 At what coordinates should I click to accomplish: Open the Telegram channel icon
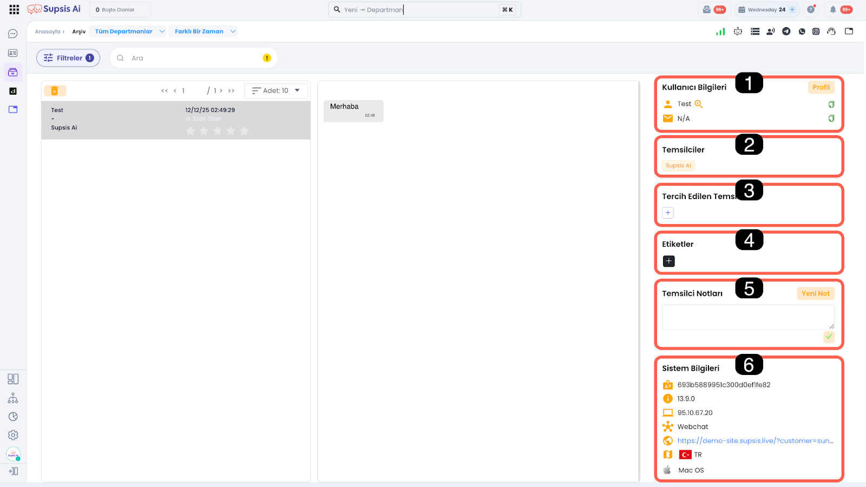tap(786, 31)
